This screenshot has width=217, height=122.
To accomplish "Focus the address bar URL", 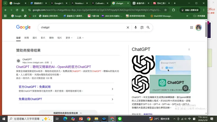I will [x=97, y=10].
